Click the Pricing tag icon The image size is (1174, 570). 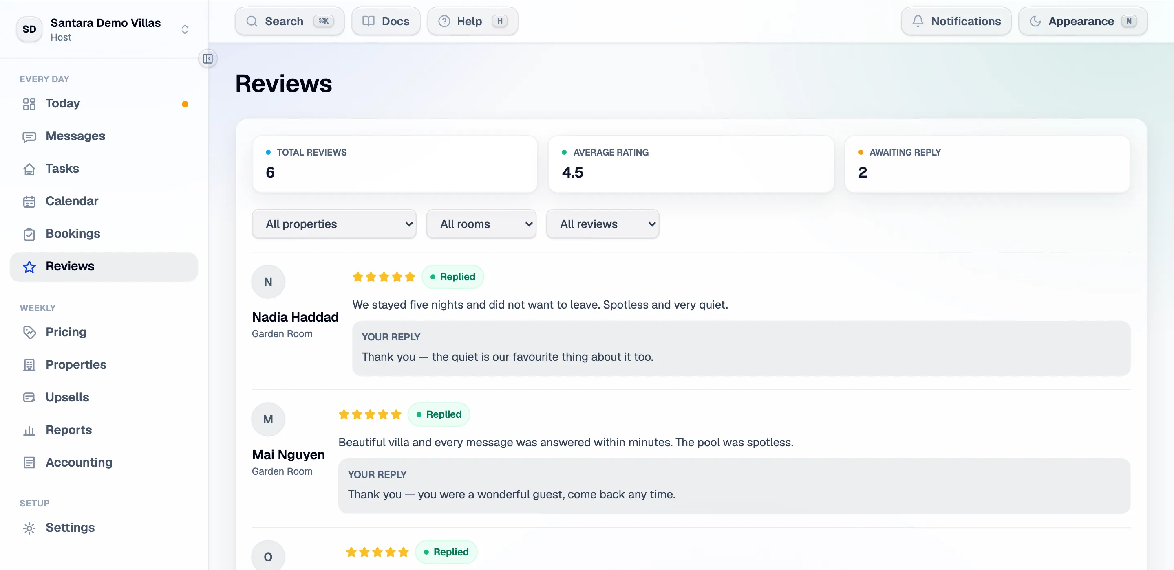pos(29,332)
